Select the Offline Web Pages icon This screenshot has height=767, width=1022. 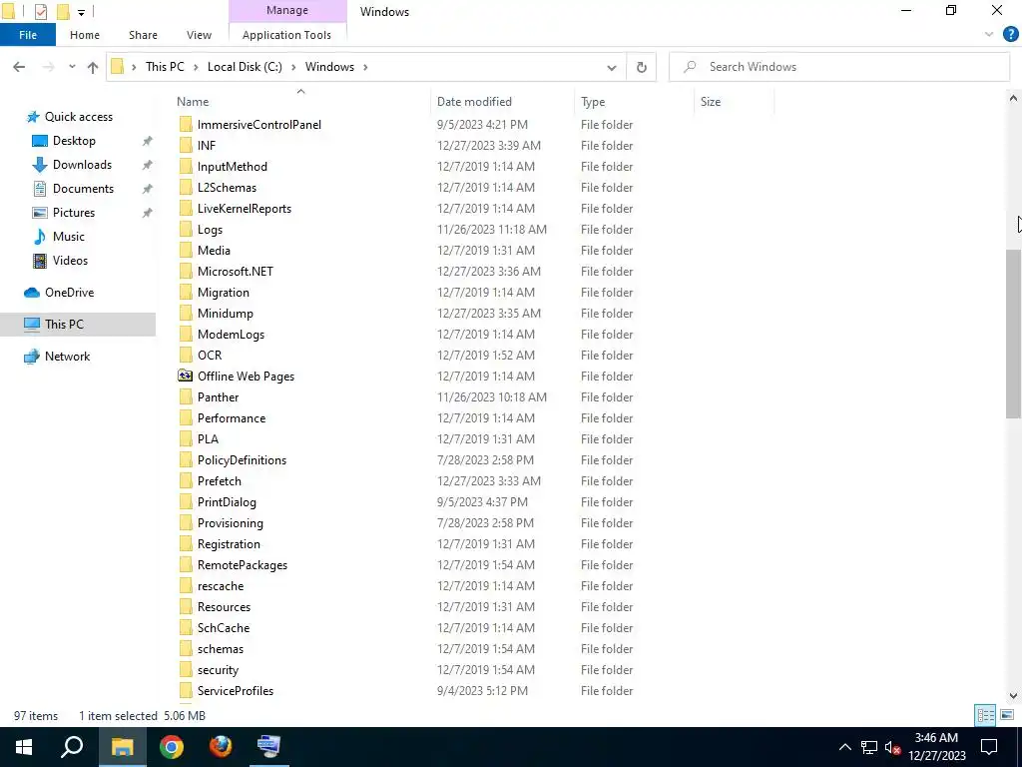pos(186,376)
